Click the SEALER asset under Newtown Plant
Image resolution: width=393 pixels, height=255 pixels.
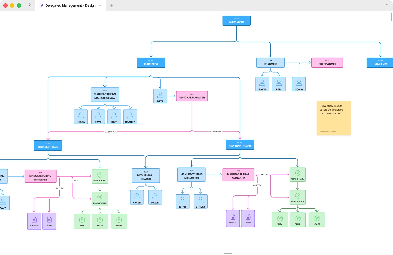(317, 220)
